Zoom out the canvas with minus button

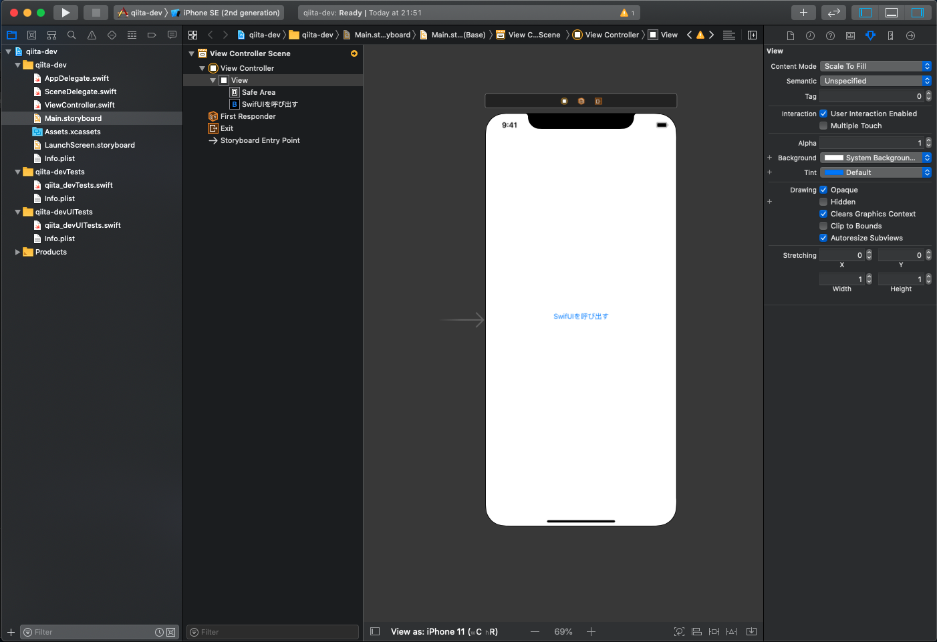coord(535,631)
